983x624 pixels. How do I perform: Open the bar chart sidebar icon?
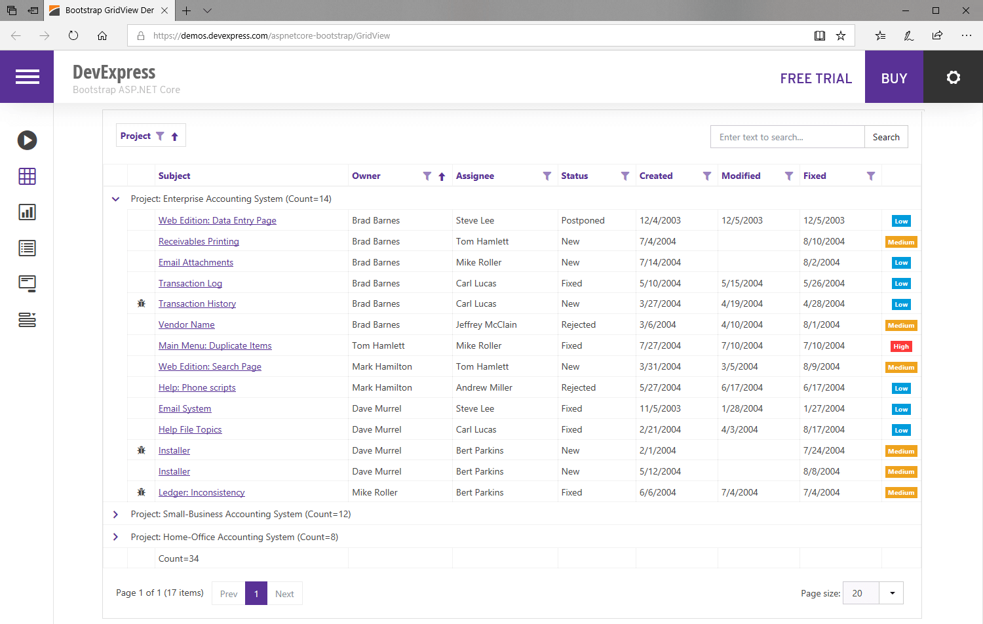click(27, 212)
